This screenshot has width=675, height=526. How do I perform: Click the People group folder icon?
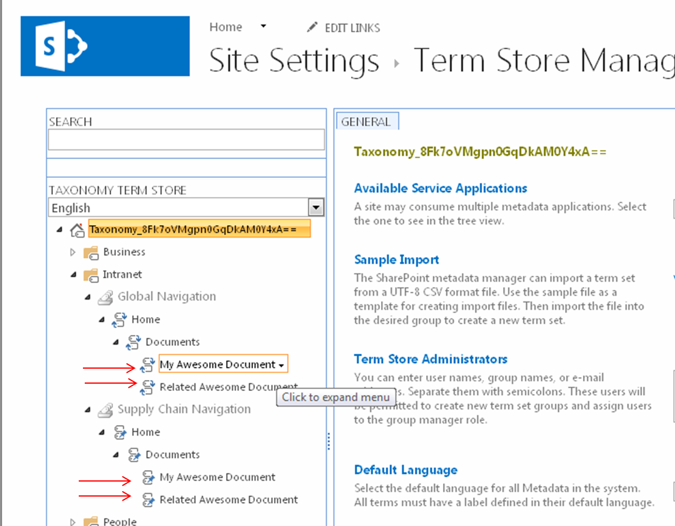point(91,521)
